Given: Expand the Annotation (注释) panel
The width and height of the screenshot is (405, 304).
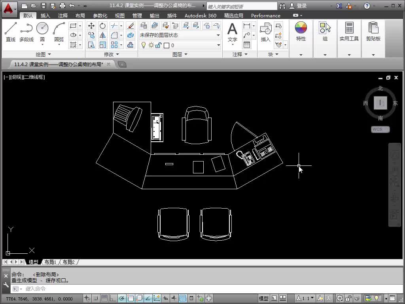Looking at the screenshot, I should (x=240, y=54).
